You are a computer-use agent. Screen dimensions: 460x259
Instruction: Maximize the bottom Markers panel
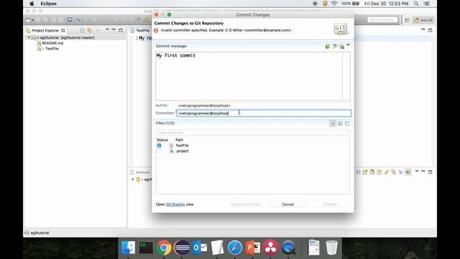click(x=430, y=172)
